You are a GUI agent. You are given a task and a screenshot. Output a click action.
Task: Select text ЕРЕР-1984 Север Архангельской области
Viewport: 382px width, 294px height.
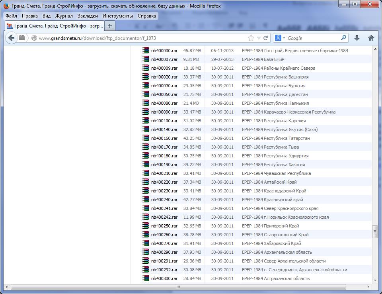pyautogui.click(x=284, y=261)
